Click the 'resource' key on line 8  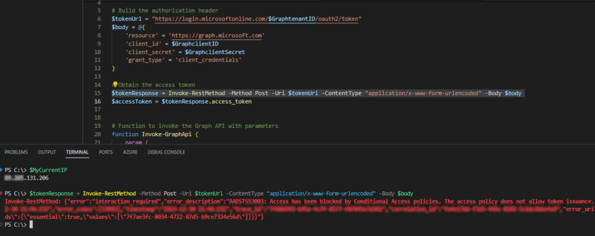coord(142,35)
